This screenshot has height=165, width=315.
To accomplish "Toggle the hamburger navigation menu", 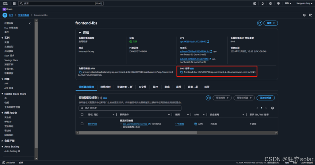I will (x=5, y=15).
